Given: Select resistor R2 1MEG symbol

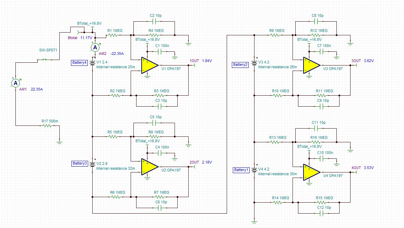Looking at the screenshot, I should (x=116, y=96).
